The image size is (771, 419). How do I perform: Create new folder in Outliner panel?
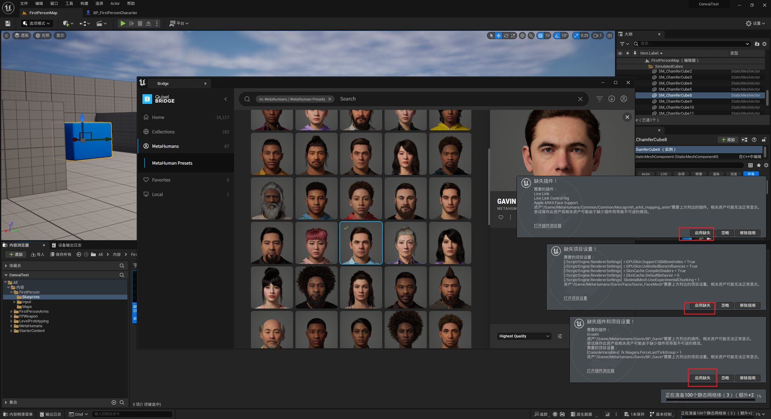(x=757, y=44)
